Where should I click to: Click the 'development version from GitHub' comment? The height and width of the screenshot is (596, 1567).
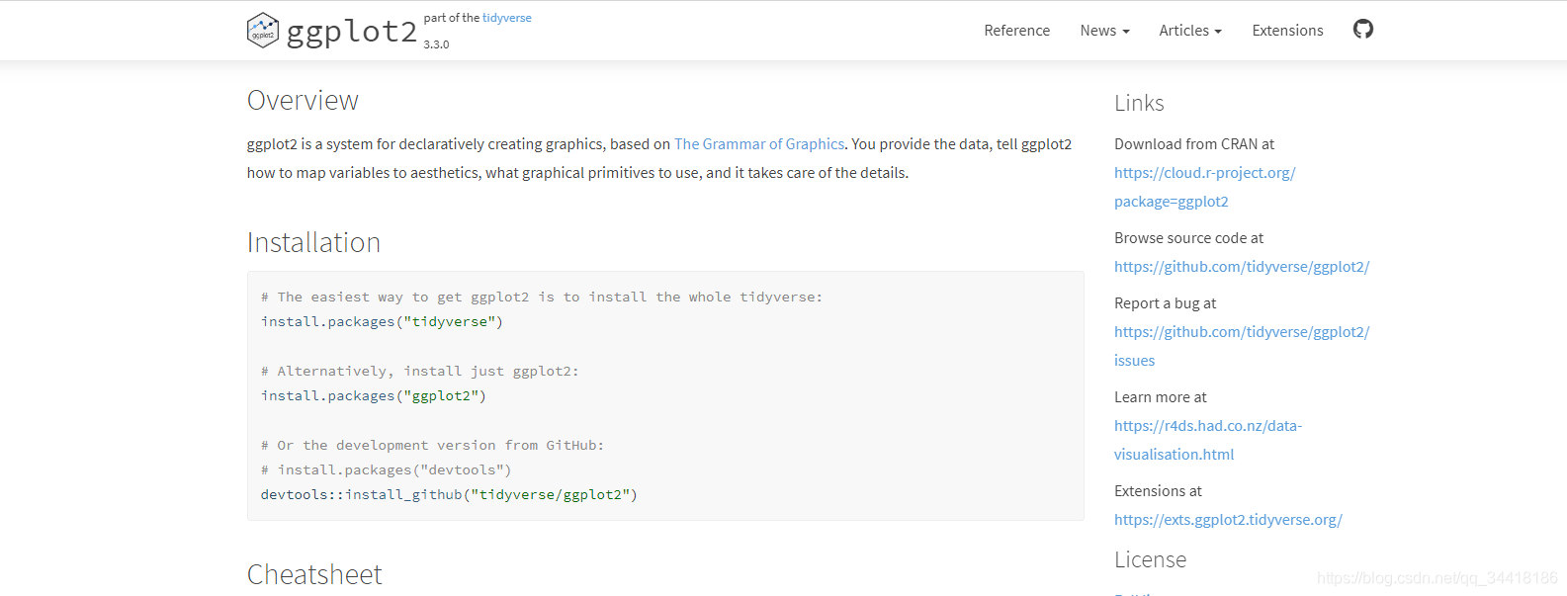(x=432, y=446)
